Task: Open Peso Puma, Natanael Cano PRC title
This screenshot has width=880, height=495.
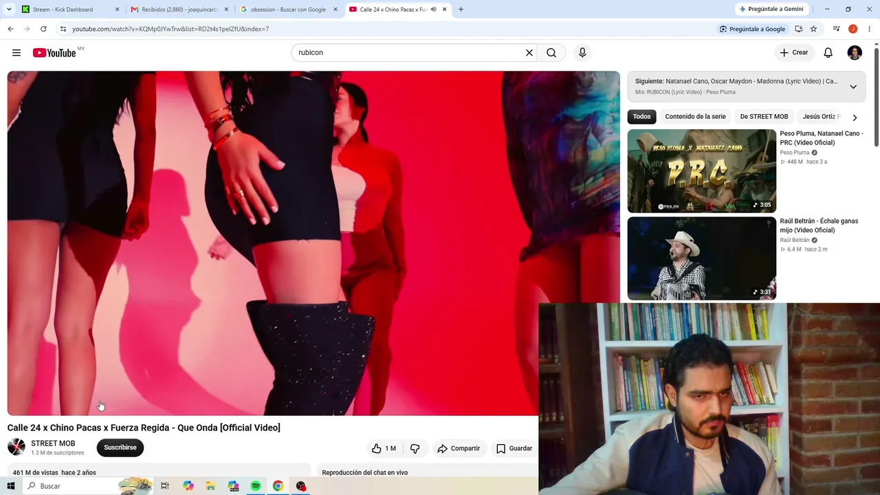Action: click(822, 138)
